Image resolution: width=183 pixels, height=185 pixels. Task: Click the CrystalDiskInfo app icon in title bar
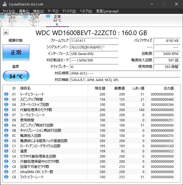[x=5, y=4]
